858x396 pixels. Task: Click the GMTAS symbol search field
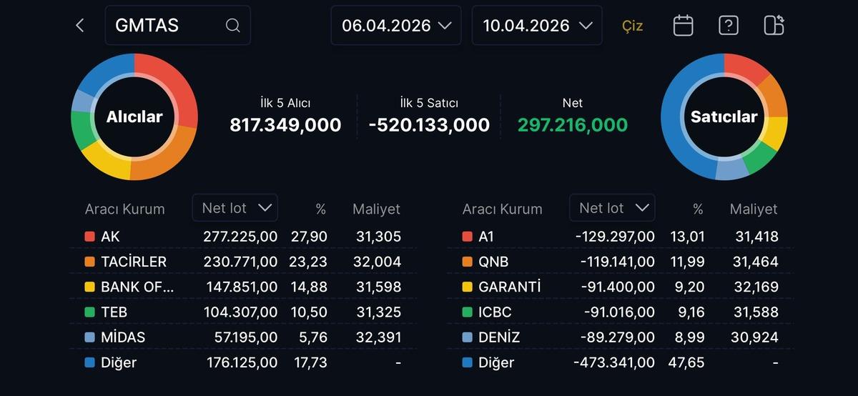click(168, 26)
